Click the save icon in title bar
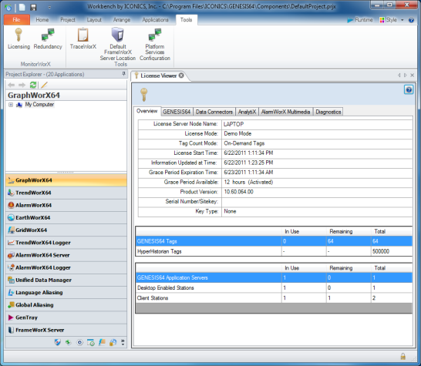 tap(33, 8)
